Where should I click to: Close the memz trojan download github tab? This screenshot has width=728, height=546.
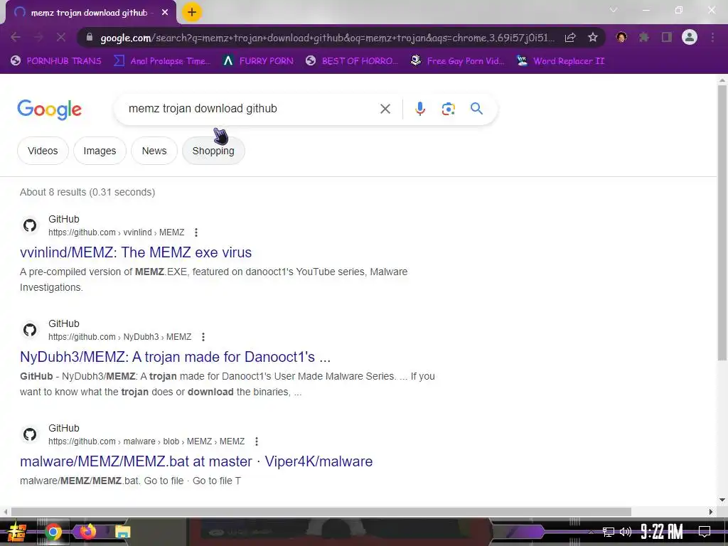click(x=165, y=13)
